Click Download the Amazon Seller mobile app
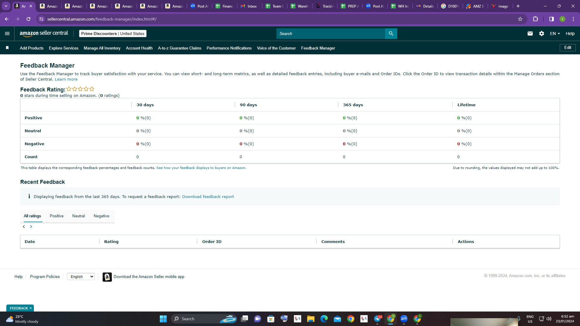The height and width of the screenshot is (326, 580). [149, 276]
